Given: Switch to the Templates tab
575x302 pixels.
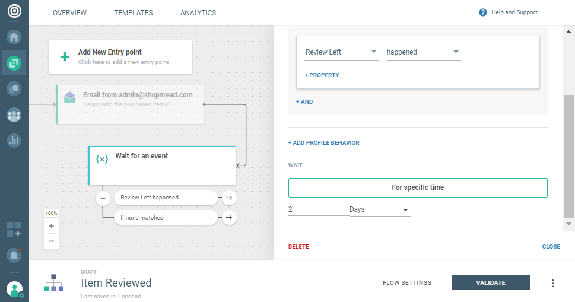Looking at the screenshot, I should tap(134, 13).
